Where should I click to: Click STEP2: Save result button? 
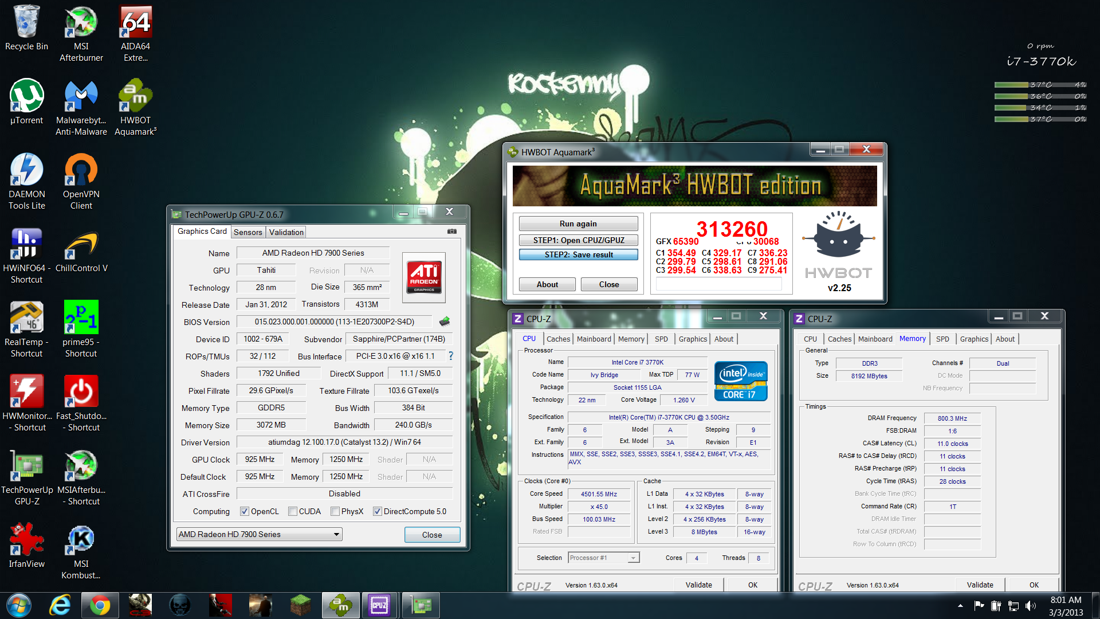[x=578, y=254]
